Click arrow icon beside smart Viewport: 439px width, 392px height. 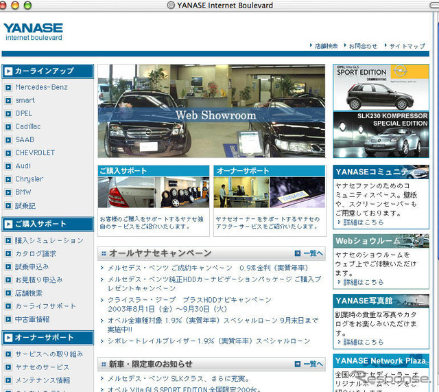pos(8,101)
